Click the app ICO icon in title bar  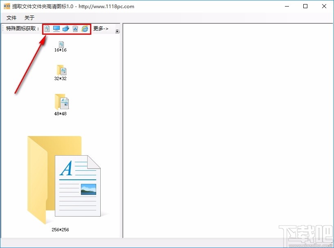coord(7,6)
